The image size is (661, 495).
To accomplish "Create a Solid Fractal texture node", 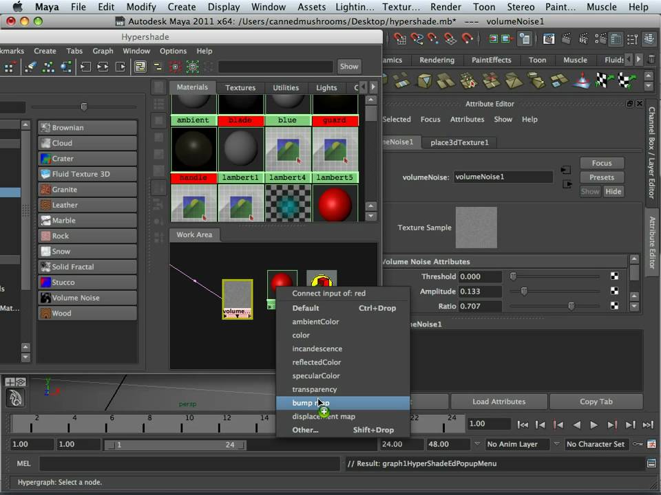I will pos(87,267).
